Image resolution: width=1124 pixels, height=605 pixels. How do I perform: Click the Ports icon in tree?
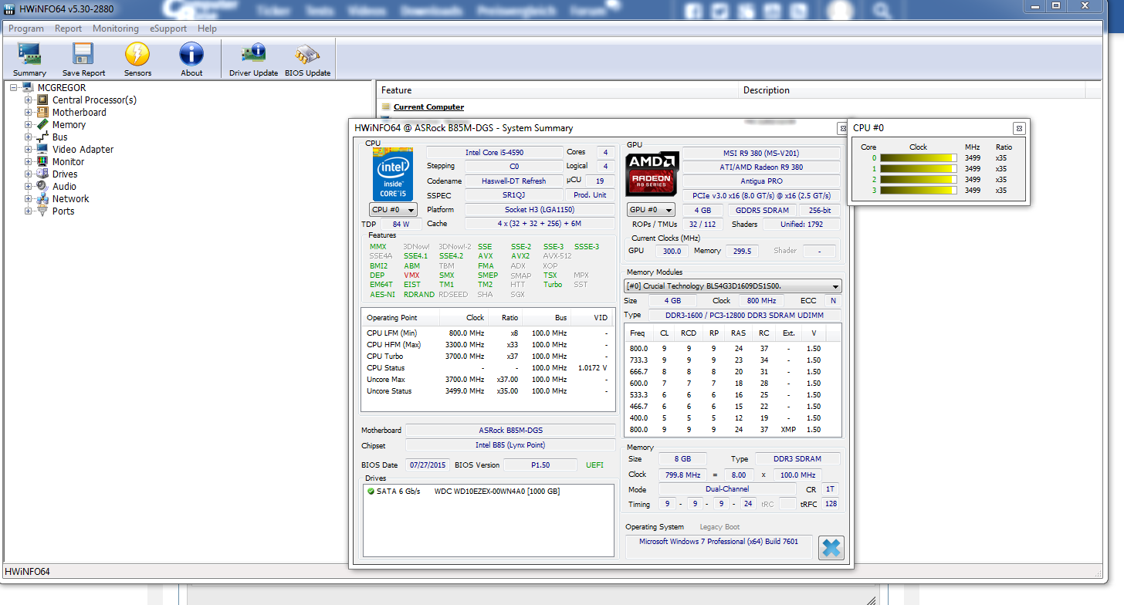(x=42, y=211)
